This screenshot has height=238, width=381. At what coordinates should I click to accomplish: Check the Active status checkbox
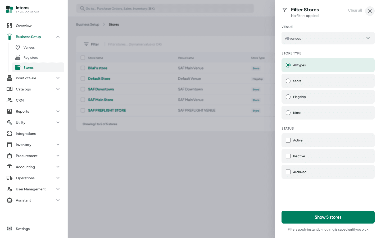tap(288, 140)
